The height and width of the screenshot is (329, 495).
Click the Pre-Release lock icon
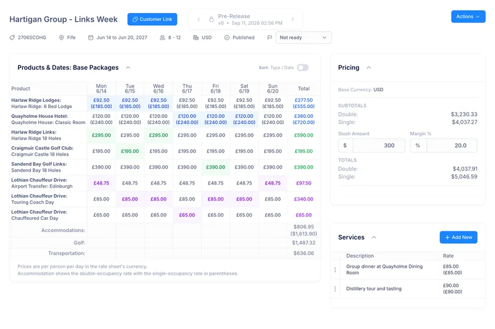[211, 19]
